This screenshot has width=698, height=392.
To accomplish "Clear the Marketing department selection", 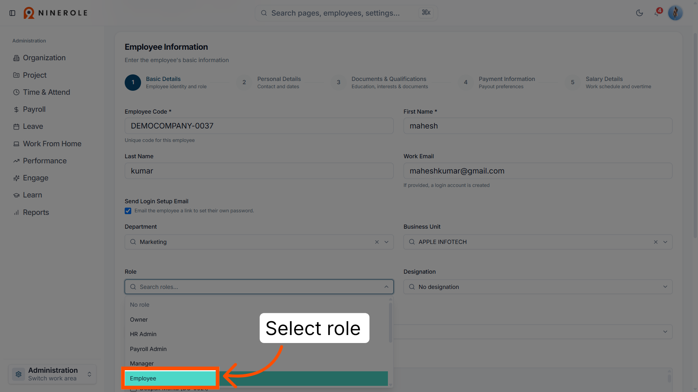I will [377, 242].
